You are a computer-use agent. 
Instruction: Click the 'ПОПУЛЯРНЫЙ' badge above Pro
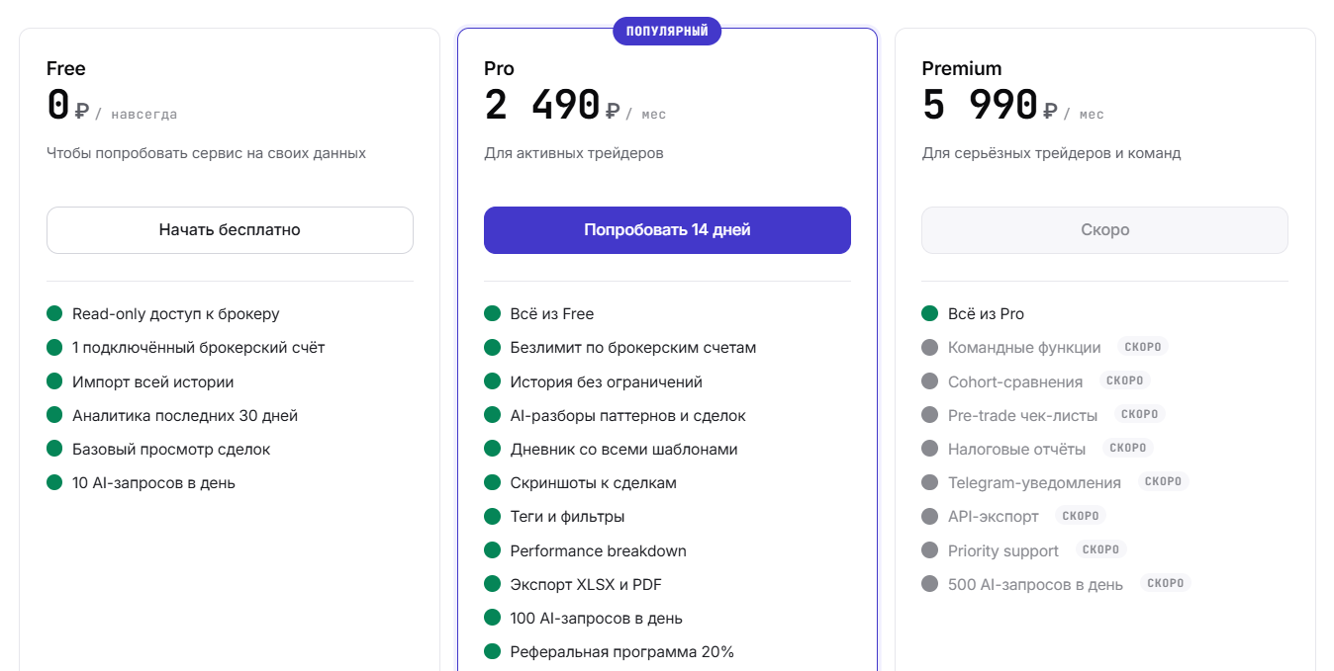667,32
